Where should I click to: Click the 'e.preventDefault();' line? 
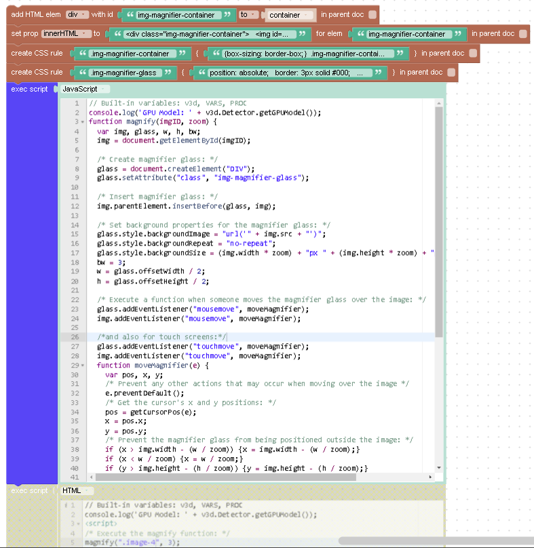pyautogui.click(x=145, y=393)
